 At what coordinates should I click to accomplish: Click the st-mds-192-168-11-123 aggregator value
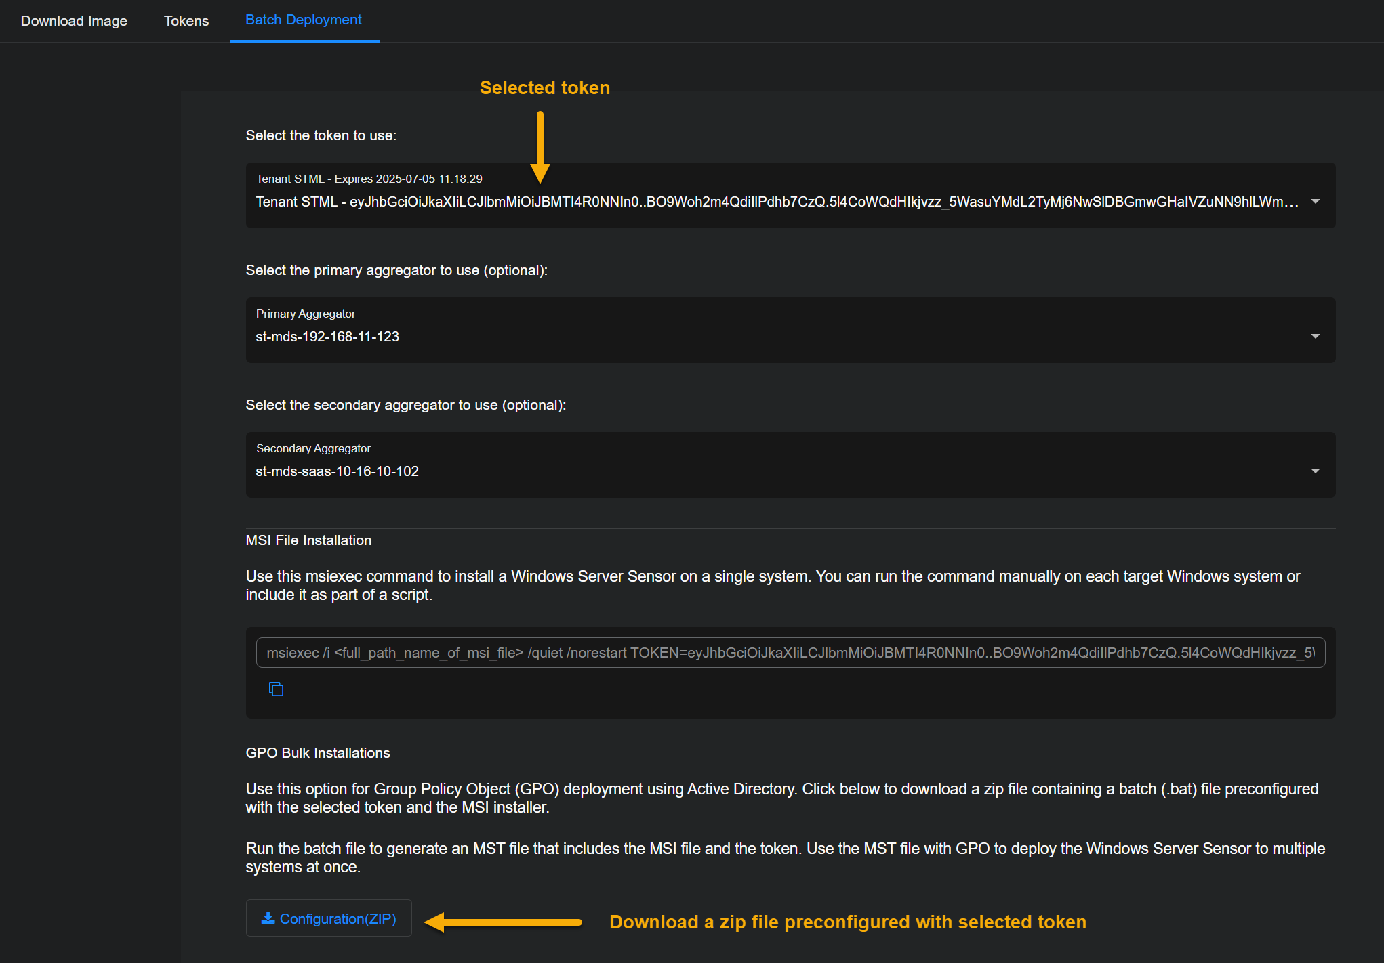coord(327,337)
